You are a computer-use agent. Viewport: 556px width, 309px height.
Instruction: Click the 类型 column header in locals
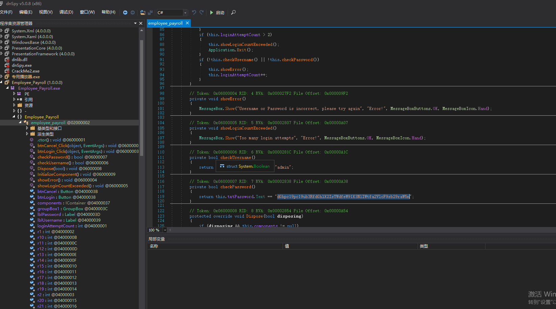pyautogui.click(x=452, y=246)
